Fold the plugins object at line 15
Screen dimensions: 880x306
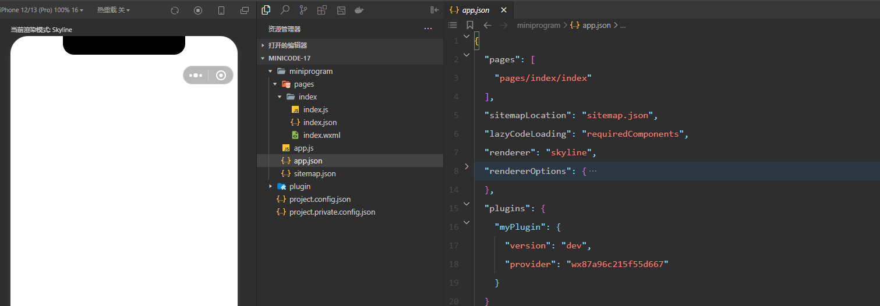(466, 204)
